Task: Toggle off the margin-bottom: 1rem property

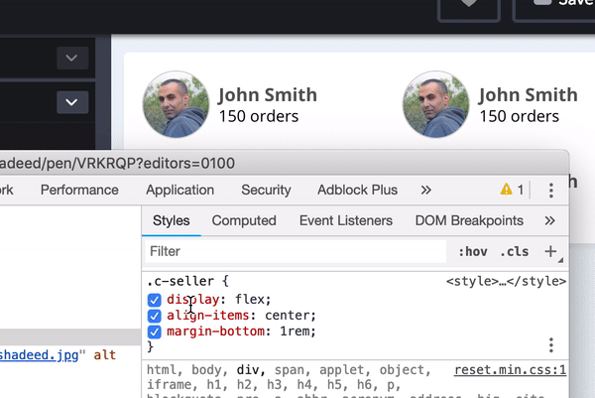Action: (x=155, y=332)
